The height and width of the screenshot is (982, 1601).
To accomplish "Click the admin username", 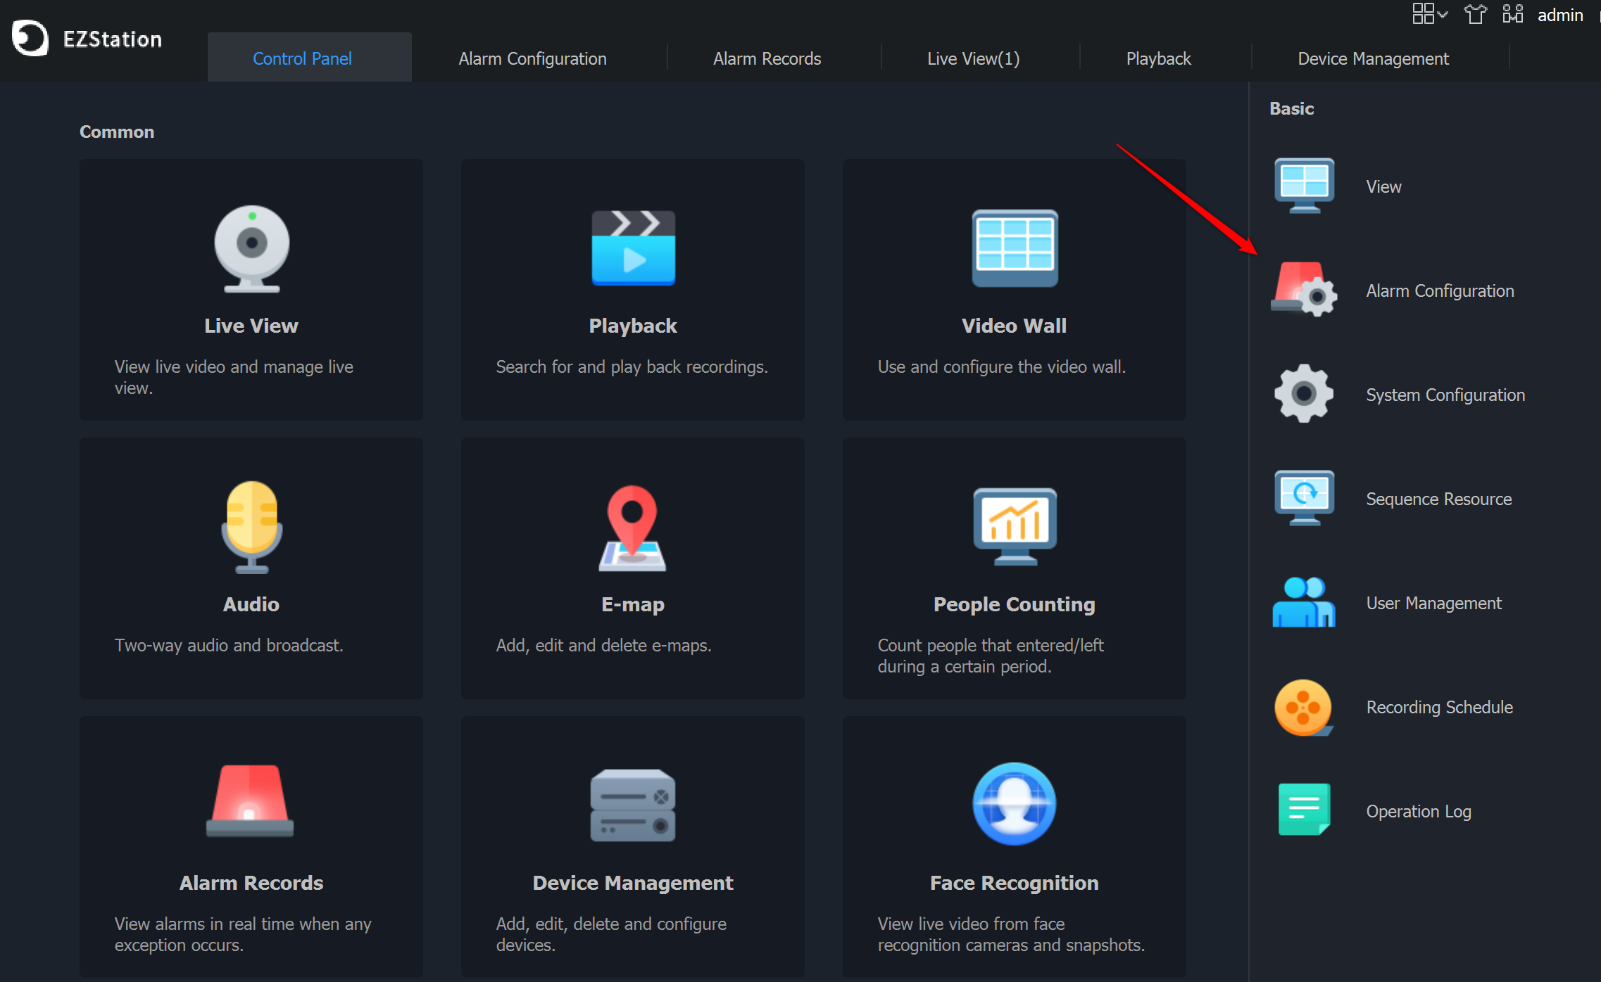I will (x=1559, y=15).
